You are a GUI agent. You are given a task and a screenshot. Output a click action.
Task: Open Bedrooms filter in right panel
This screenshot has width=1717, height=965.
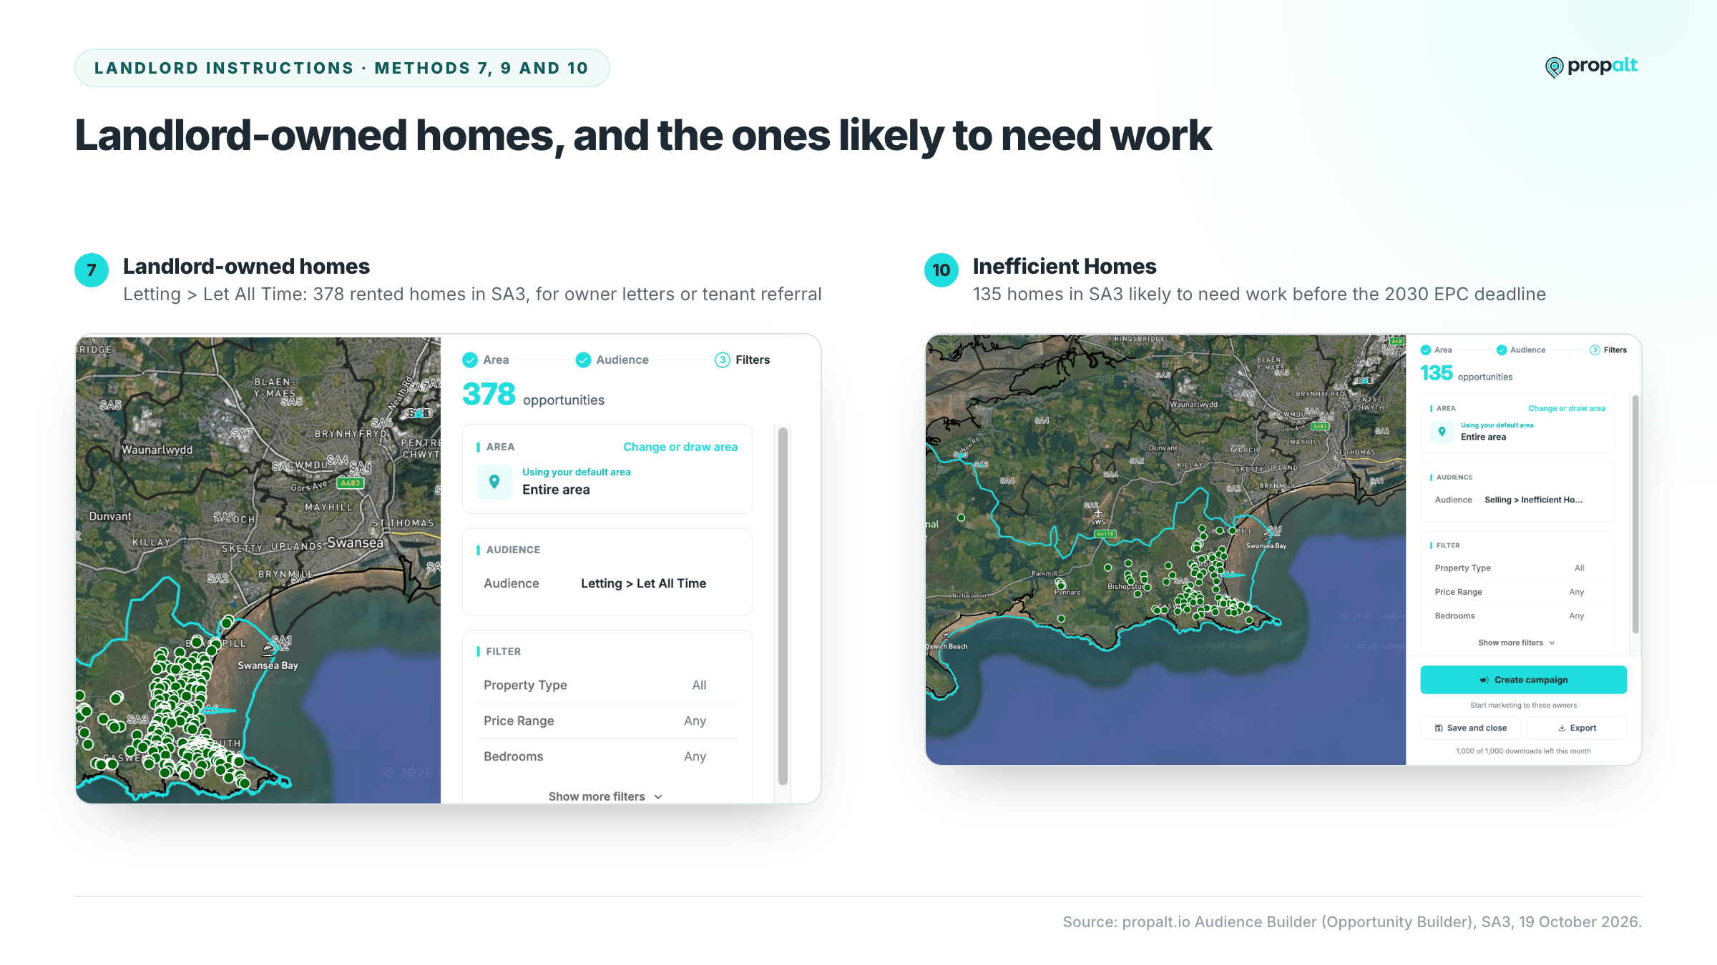pos(1518,615)
